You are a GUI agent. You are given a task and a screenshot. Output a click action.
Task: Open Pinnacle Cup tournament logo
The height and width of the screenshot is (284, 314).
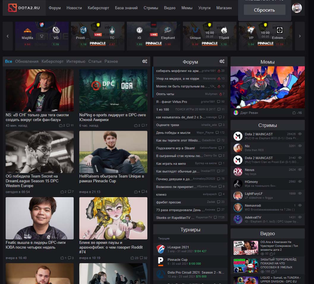pos(161,262)
